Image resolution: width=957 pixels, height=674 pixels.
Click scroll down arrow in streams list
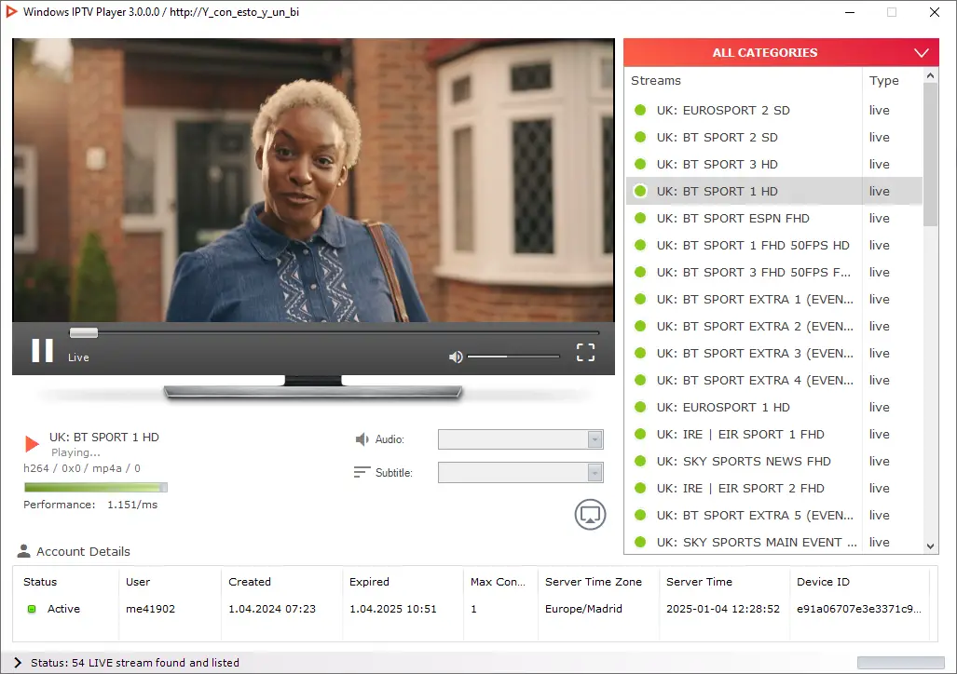[930, 546]
